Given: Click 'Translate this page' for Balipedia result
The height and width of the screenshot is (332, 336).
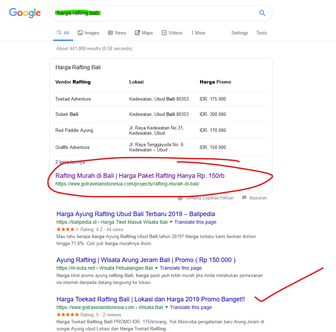Looking at the screenshot, I should 196,222.
